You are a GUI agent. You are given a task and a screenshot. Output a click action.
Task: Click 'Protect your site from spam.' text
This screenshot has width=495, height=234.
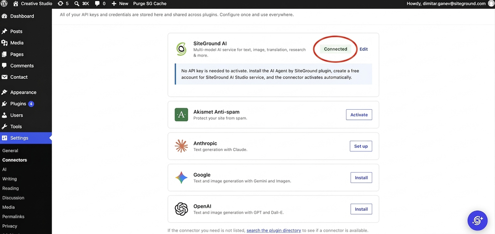(x=220, y=118)
